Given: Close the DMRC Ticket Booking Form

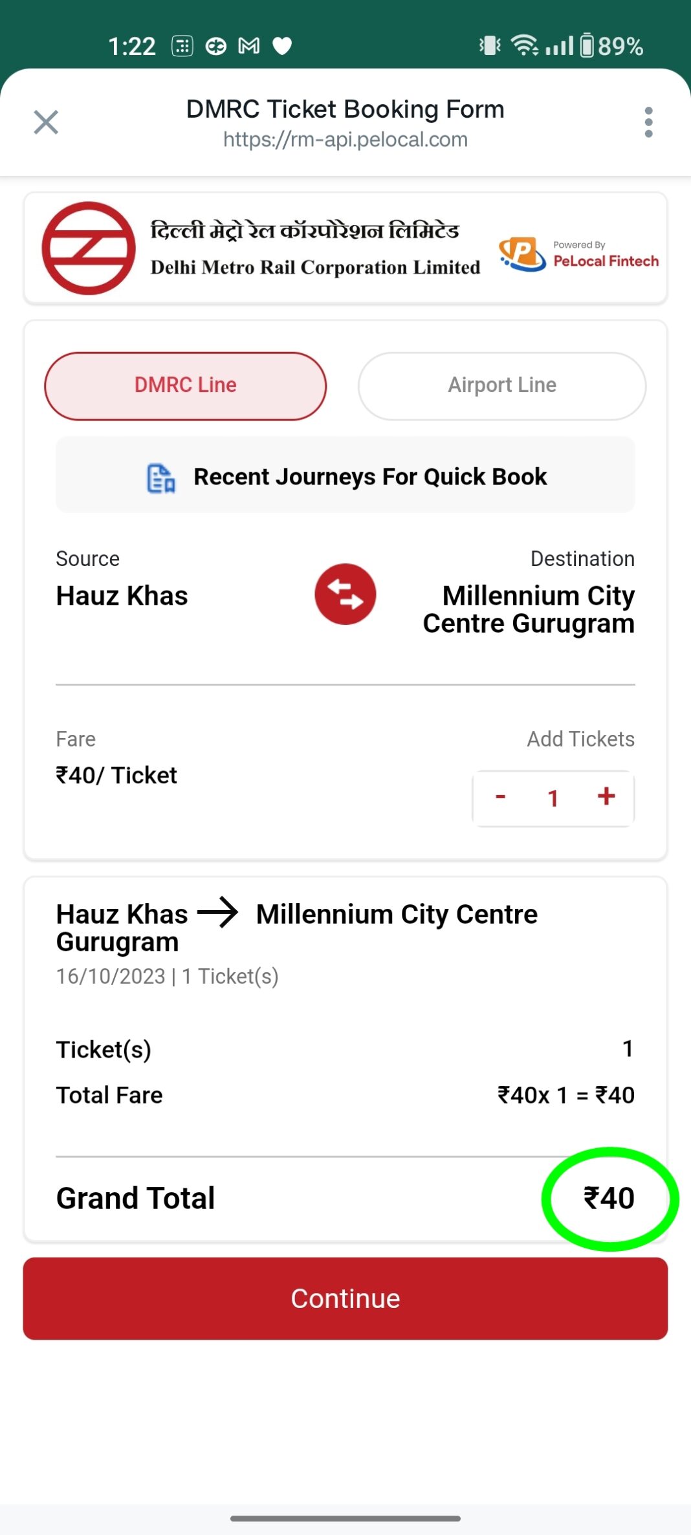Looking at the screenshot, I should [45, 122].
